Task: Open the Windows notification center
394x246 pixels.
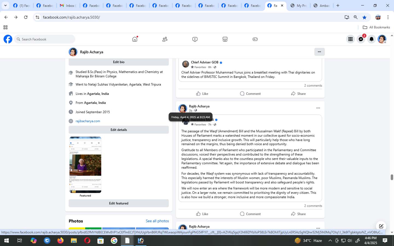Action: click(385, 241)
